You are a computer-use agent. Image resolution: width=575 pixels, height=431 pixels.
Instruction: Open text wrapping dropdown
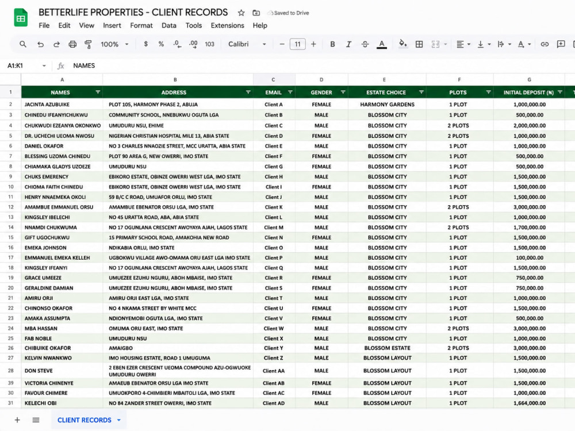pos(504,44)
